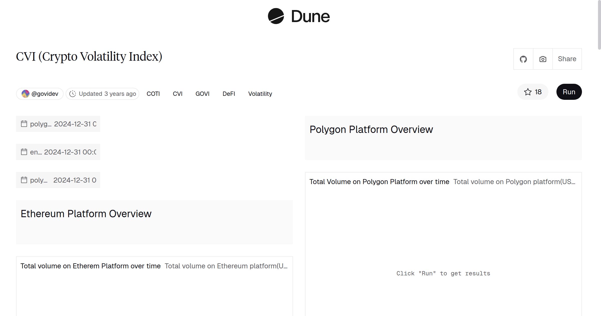Click calendar icon in first polyg date field
The height and width of the screenshot is (316, 601).
click(x=24, y=124)
